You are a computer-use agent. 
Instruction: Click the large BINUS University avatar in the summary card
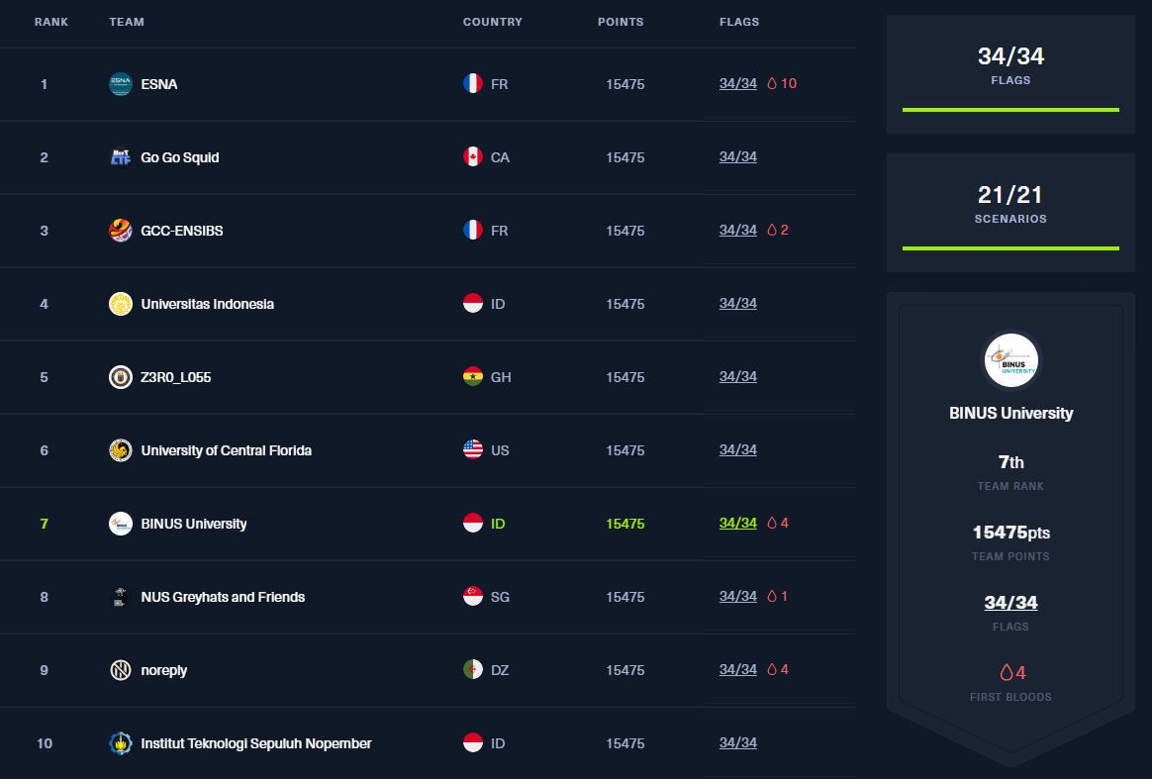click(x=1010, y=360)
